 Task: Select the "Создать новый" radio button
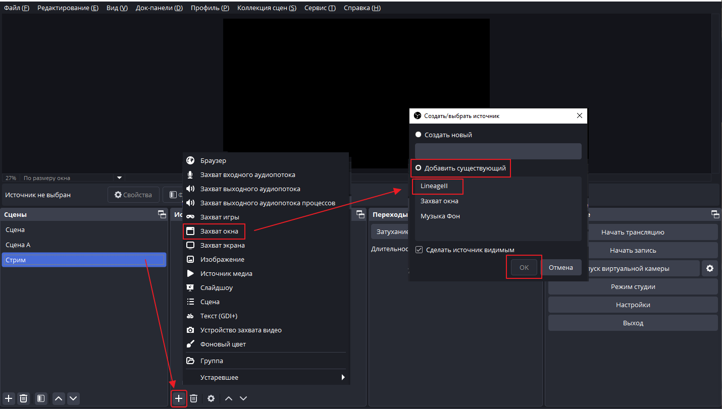[418, 135]
